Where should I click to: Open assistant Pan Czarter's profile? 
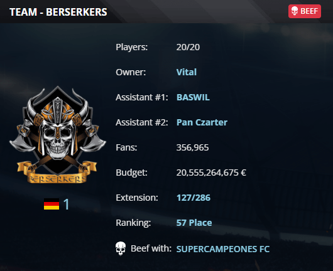tap(202, 122)
